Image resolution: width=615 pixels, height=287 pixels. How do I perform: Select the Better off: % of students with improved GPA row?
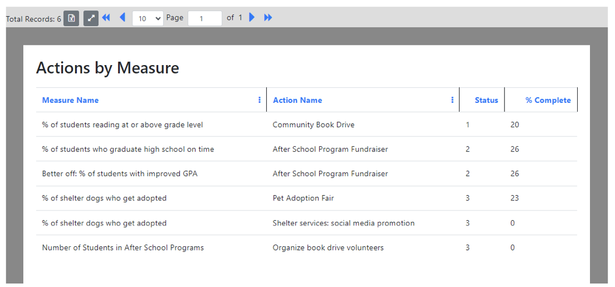click(x=119, y=174)
